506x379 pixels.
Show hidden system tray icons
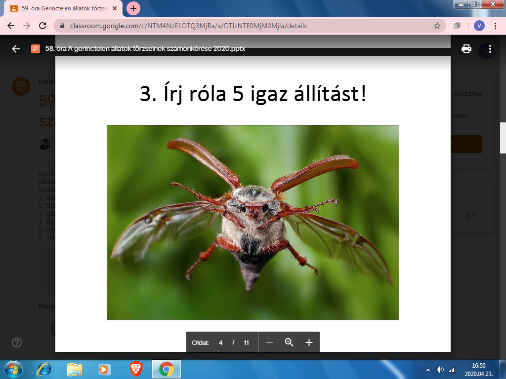428,370
